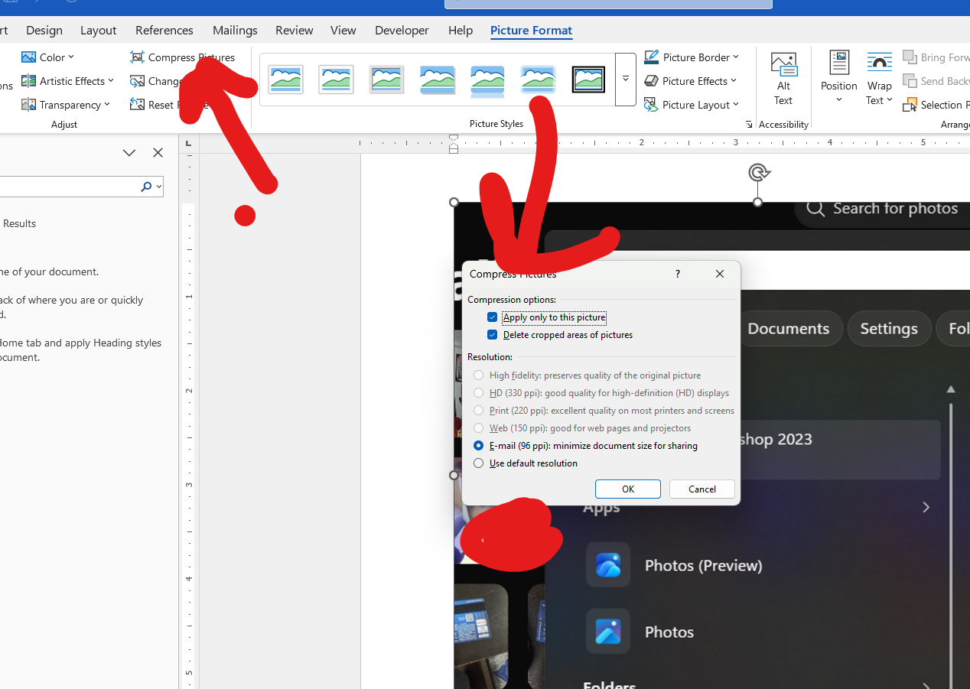The height and width of the screenshot is (689, 970).
Task: Open the Wrap Text dropdown
Action: [880, 80]
